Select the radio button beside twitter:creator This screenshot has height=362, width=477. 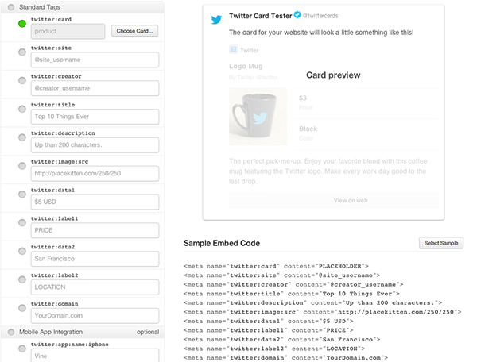click(21, 80)
